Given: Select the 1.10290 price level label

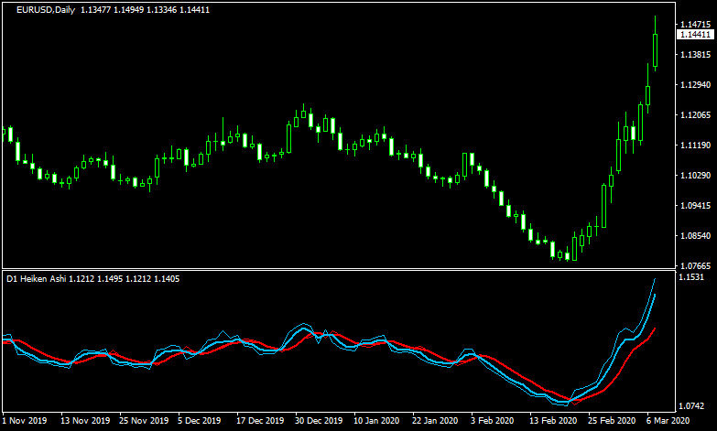Looking at the screenshot, I should tap(694, 176).
